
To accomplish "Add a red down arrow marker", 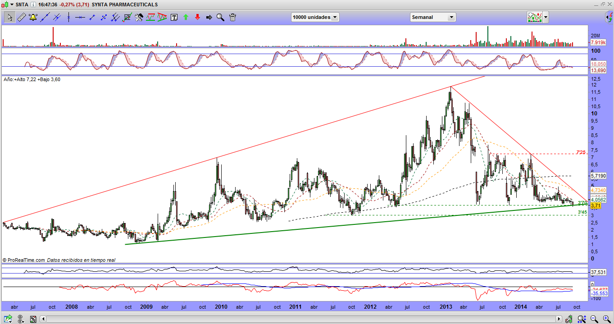I will 197,17.
